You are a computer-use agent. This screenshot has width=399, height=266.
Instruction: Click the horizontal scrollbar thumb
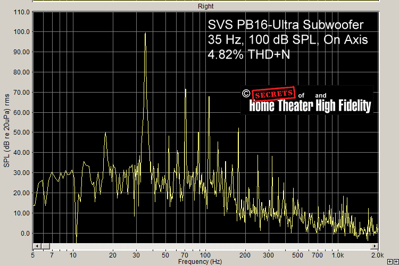45,246
